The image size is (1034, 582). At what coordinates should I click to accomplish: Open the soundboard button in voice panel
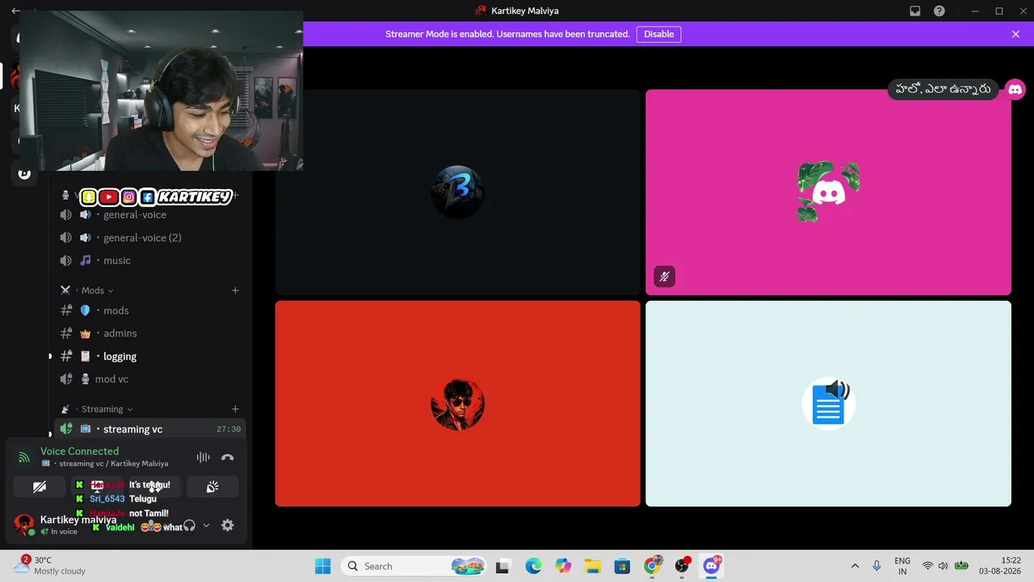212,487
